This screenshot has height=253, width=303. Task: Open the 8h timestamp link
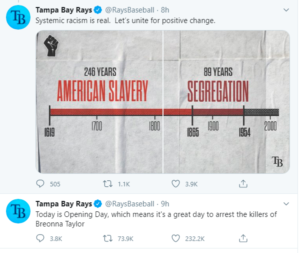165,10
